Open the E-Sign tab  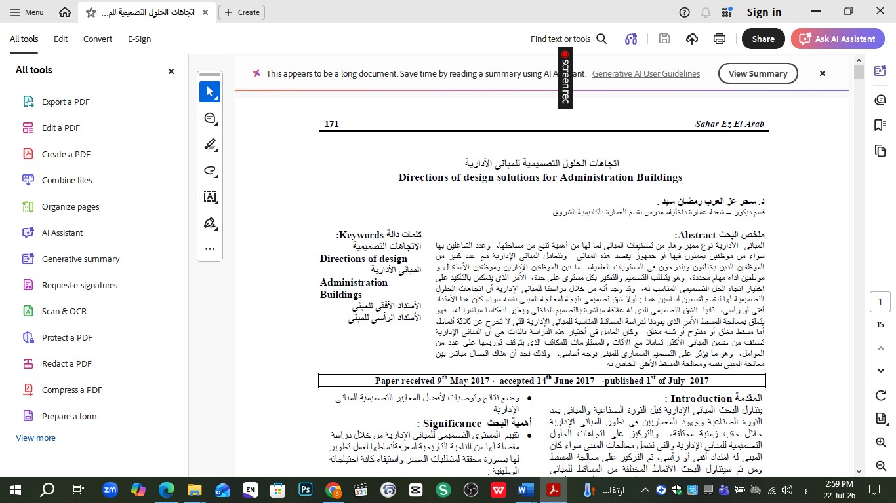[x=140, y=39]
